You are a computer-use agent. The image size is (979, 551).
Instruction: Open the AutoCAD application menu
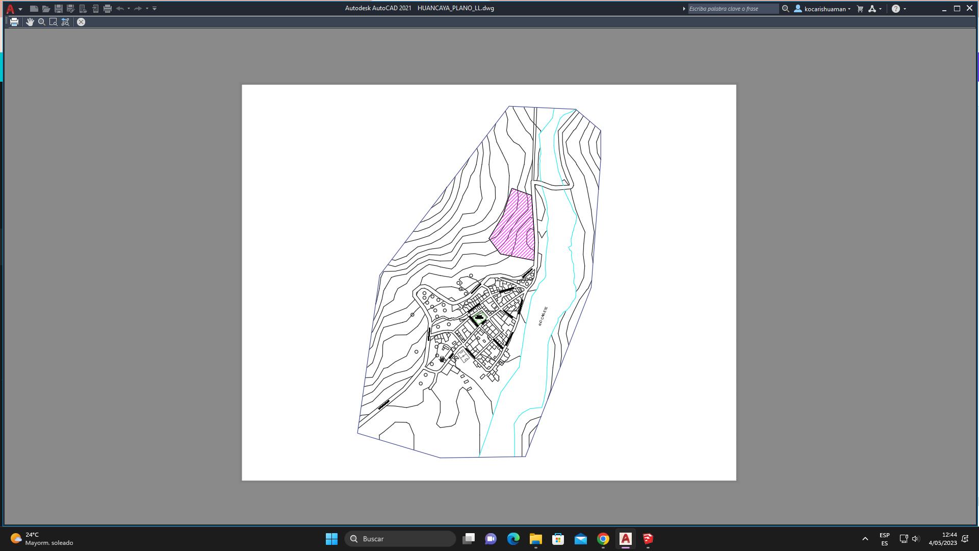pos(10,9)
